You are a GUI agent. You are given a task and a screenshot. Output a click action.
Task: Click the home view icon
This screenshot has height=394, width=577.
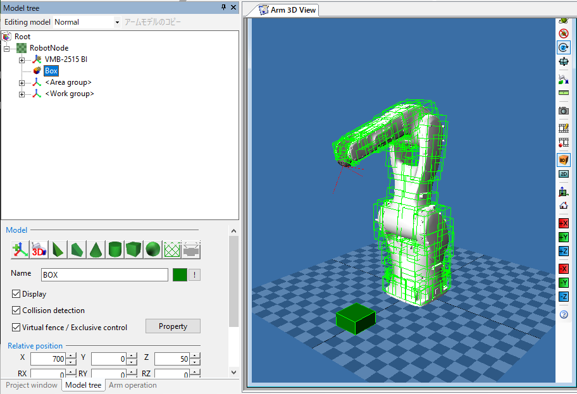click(x=563, y=206)
